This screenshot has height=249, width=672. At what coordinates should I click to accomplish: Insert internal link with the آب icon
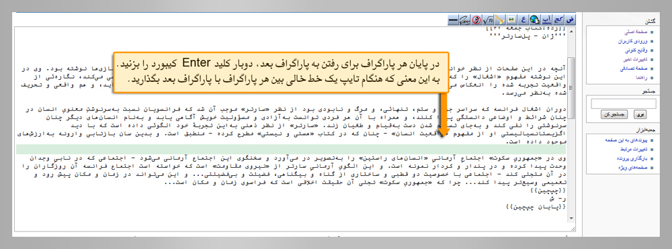point(547,19)
